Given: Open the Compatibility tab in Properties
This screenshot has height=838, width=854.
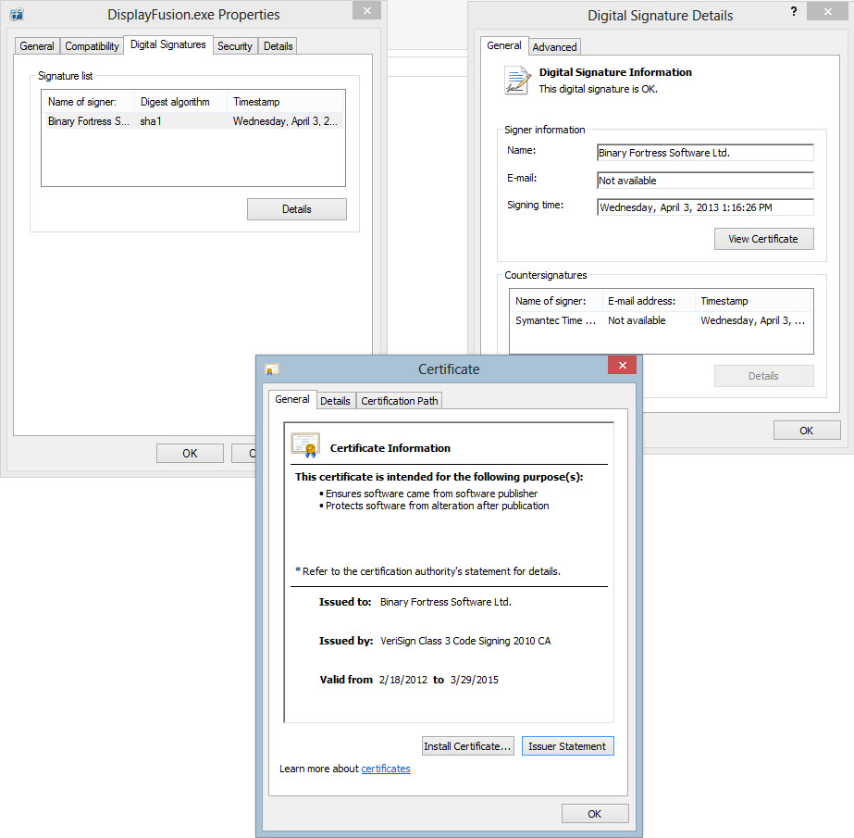Looking at the screenshot, I should 92,46.
